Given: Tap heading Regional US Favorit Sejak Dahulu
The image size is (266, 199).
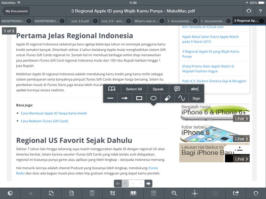Looking at the screenshot, I should [74, 140].
